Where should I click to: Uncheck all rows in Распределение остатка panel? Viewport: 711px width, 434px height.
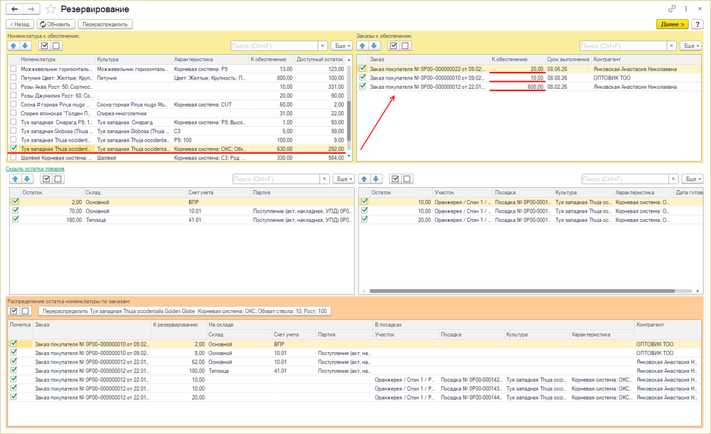pos(26,311)
